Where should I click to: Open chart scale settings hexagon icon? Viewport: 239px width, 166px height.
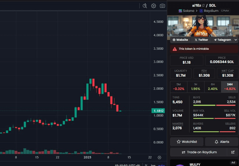pyautogui.click(x=159, y=158)
